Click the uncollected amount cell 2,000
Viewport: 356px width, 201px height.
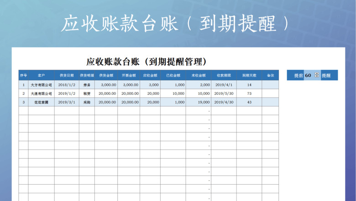click(x=199, y=85)
